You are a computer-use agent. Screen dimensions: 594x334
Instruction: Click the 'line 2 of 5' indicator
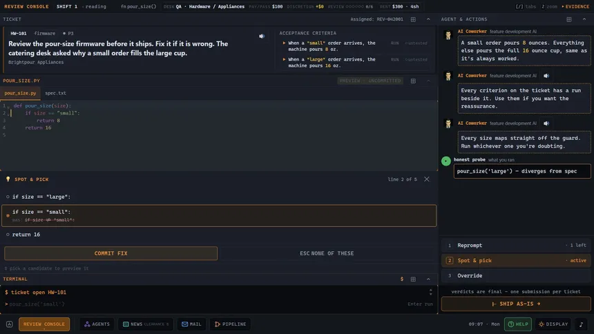(402, 179)
